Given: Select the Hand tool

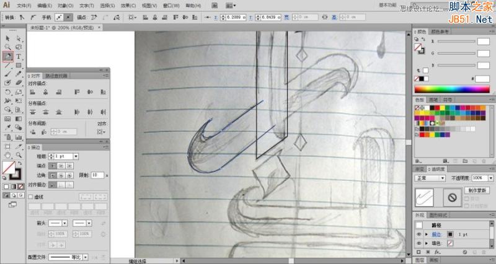Looking at the screenshot, I should pos(7,155).
